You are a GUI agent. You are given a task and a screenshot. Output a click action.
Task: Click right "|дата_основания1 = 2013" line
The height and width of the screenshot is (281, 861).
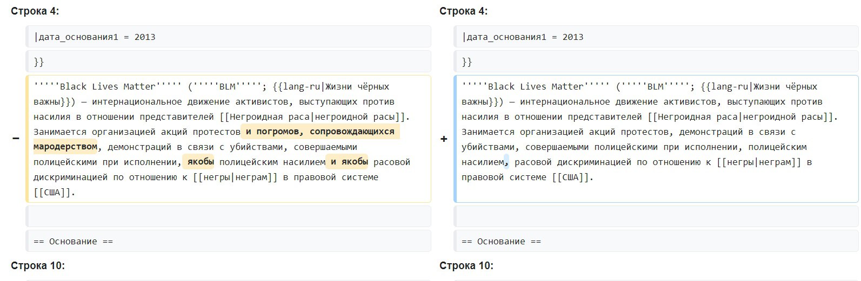point(656,37)
